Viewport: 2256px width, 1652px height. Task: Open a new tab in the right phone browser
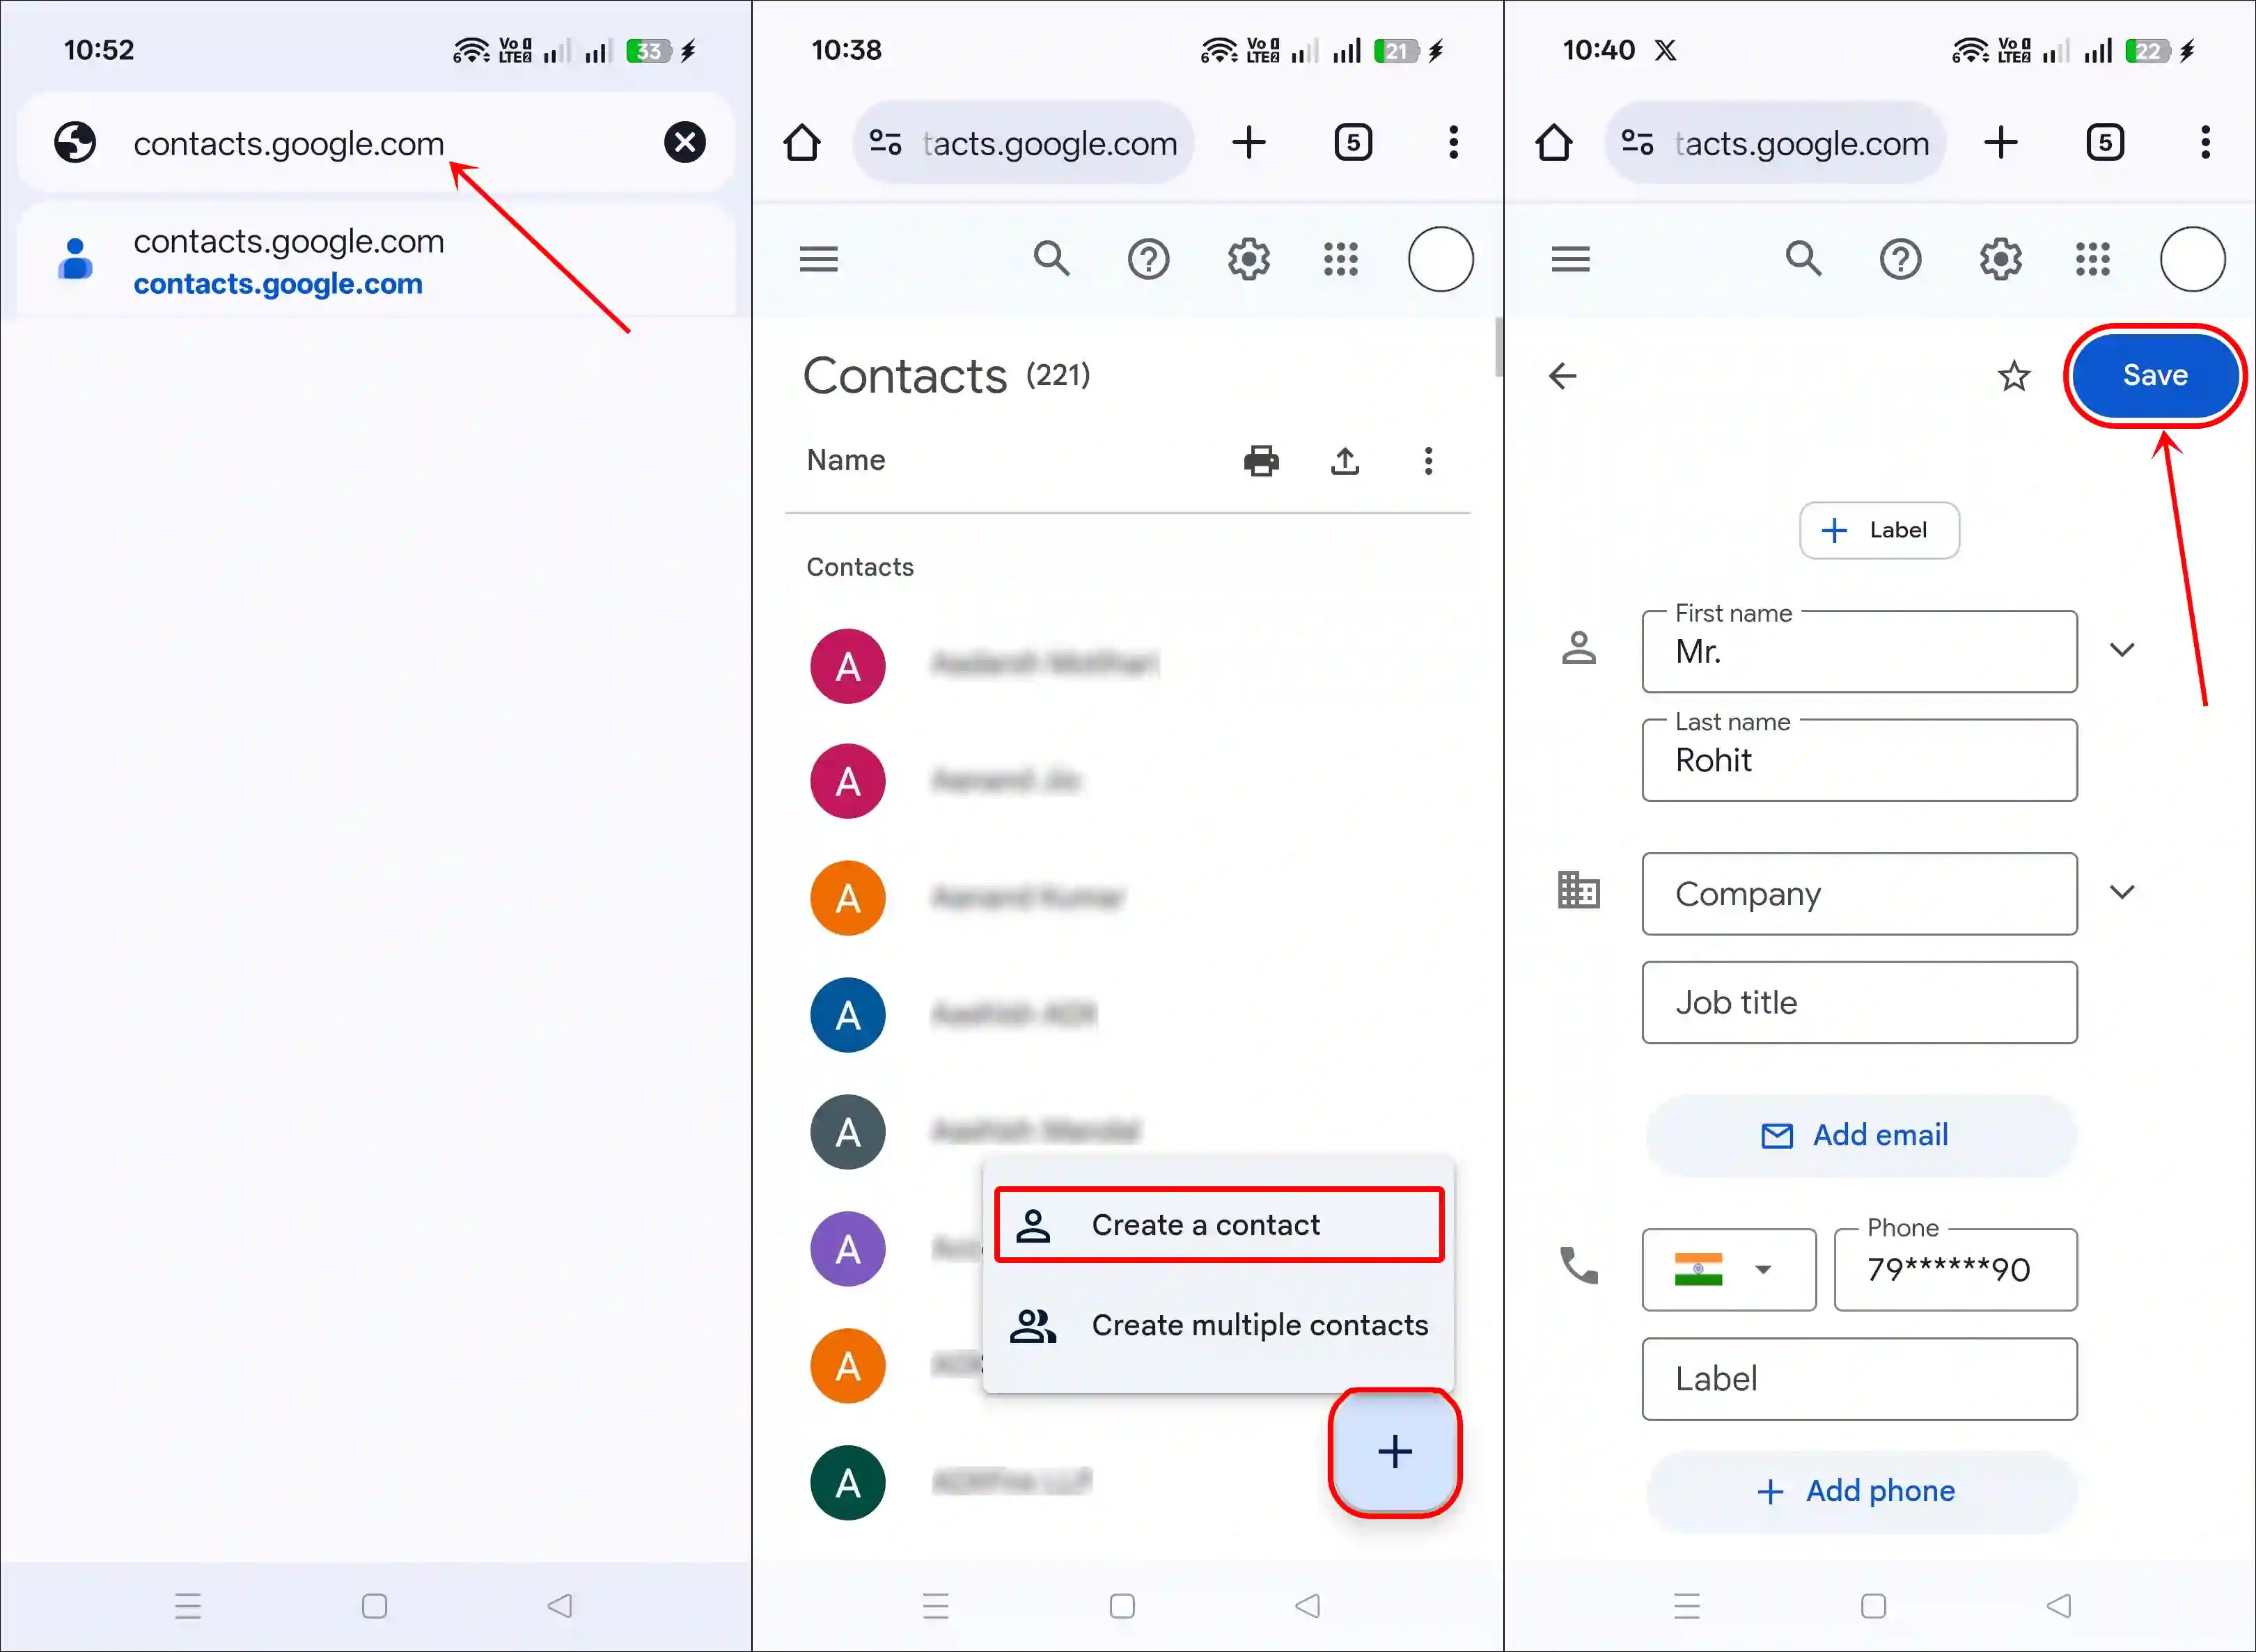pos(2001,142)
